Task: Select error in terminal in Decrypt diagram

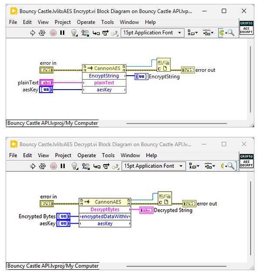Action: 47,204
